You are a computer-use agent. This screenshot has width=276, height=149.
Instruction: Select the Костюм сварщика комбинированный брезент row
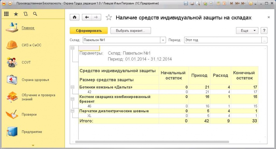tap(168, 99)
